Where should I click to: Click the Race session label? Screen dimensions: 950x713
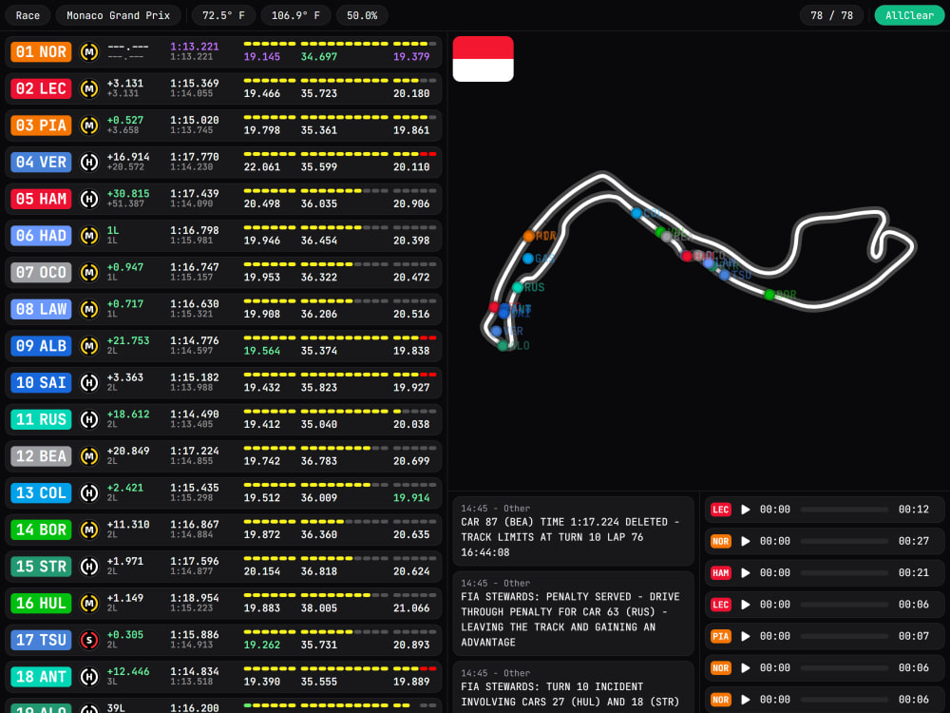(x=28, y=15)
